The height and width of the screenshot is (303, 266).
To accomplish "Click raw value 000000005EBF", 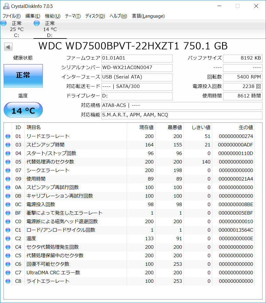I will click(x=236, y=213).
